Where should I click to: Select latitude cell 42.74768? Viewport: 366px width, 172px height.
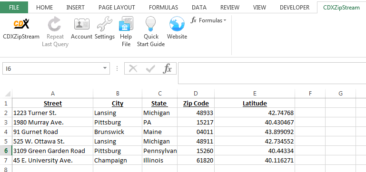255,113
